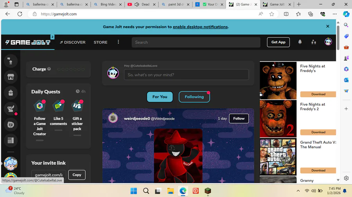Reload the gamejolt.com page
This screenshot has height=197, width=352.
click(20, 14)
